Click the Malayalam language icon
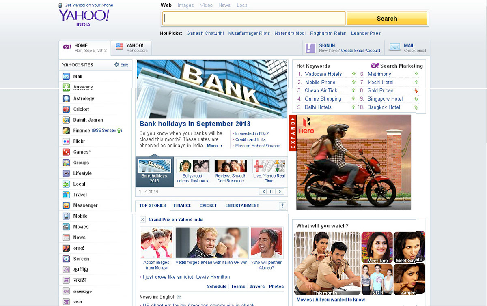This screenshot has height=306, width=487. point(66,291)
